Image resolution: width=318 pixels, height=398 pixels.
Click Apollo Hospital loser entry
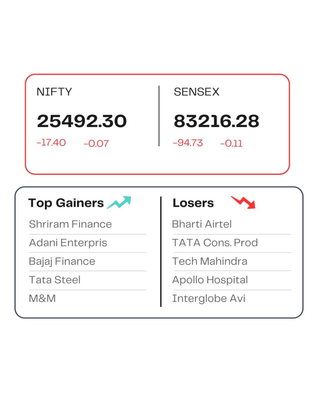[x=210, y=280]
